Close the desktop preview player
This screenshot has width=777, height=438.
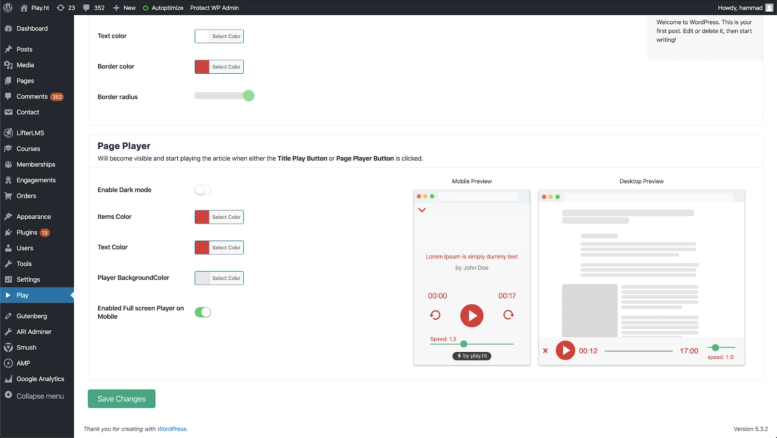(x=545, y=351)
